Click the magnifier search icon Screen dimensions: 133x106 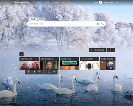pyautogui.click(x=103, y=24)
